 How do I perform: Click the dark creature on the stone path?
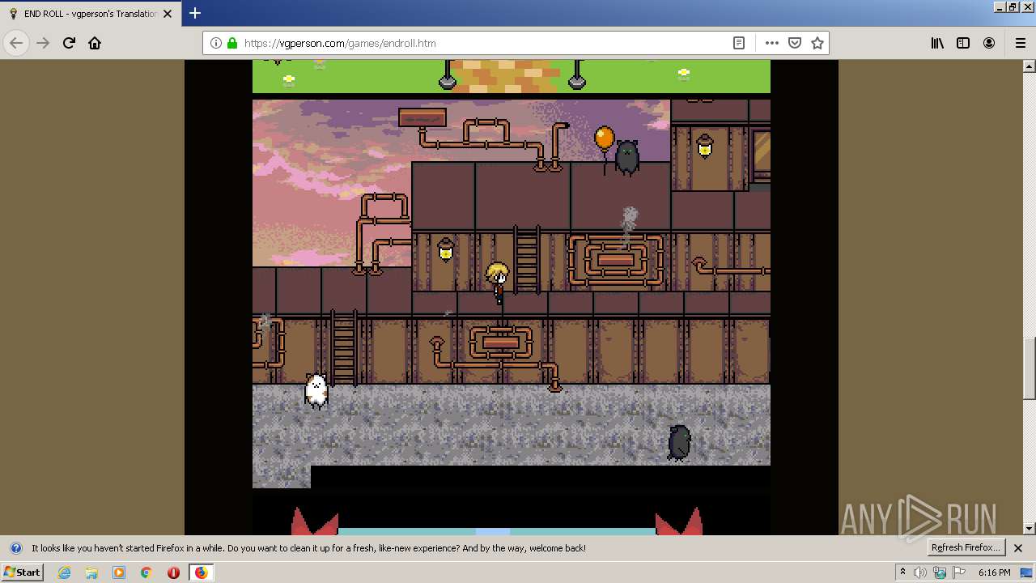click(x=679, y=443)
